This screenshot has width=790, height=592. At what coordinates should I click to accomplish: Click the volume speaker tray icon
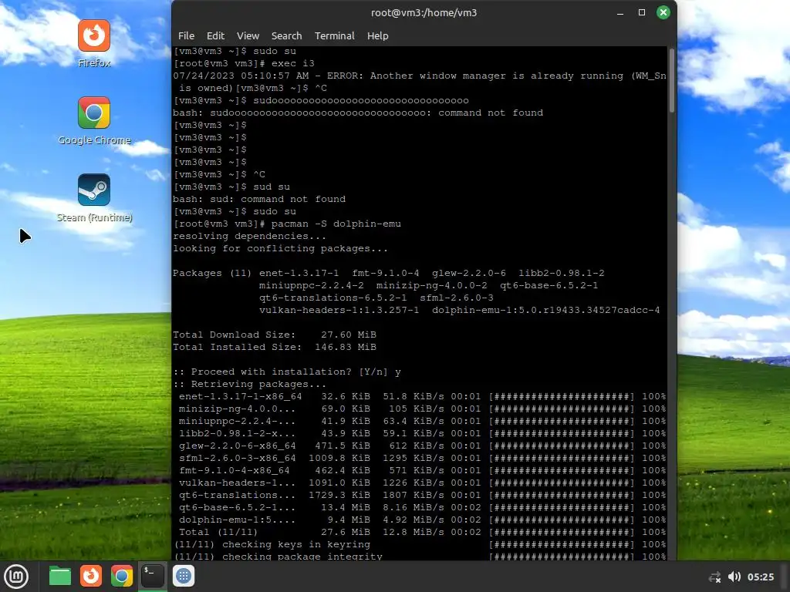point(734,577)
